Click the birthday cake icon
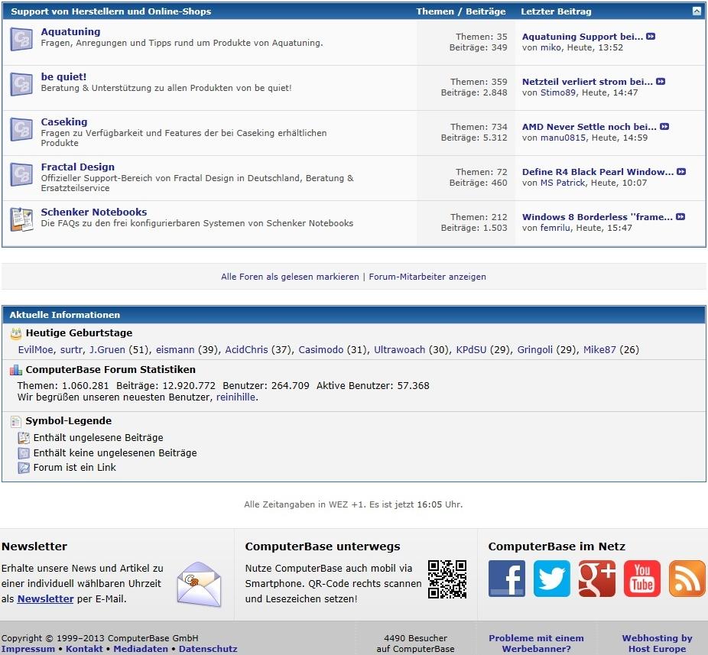 point(16,333)
